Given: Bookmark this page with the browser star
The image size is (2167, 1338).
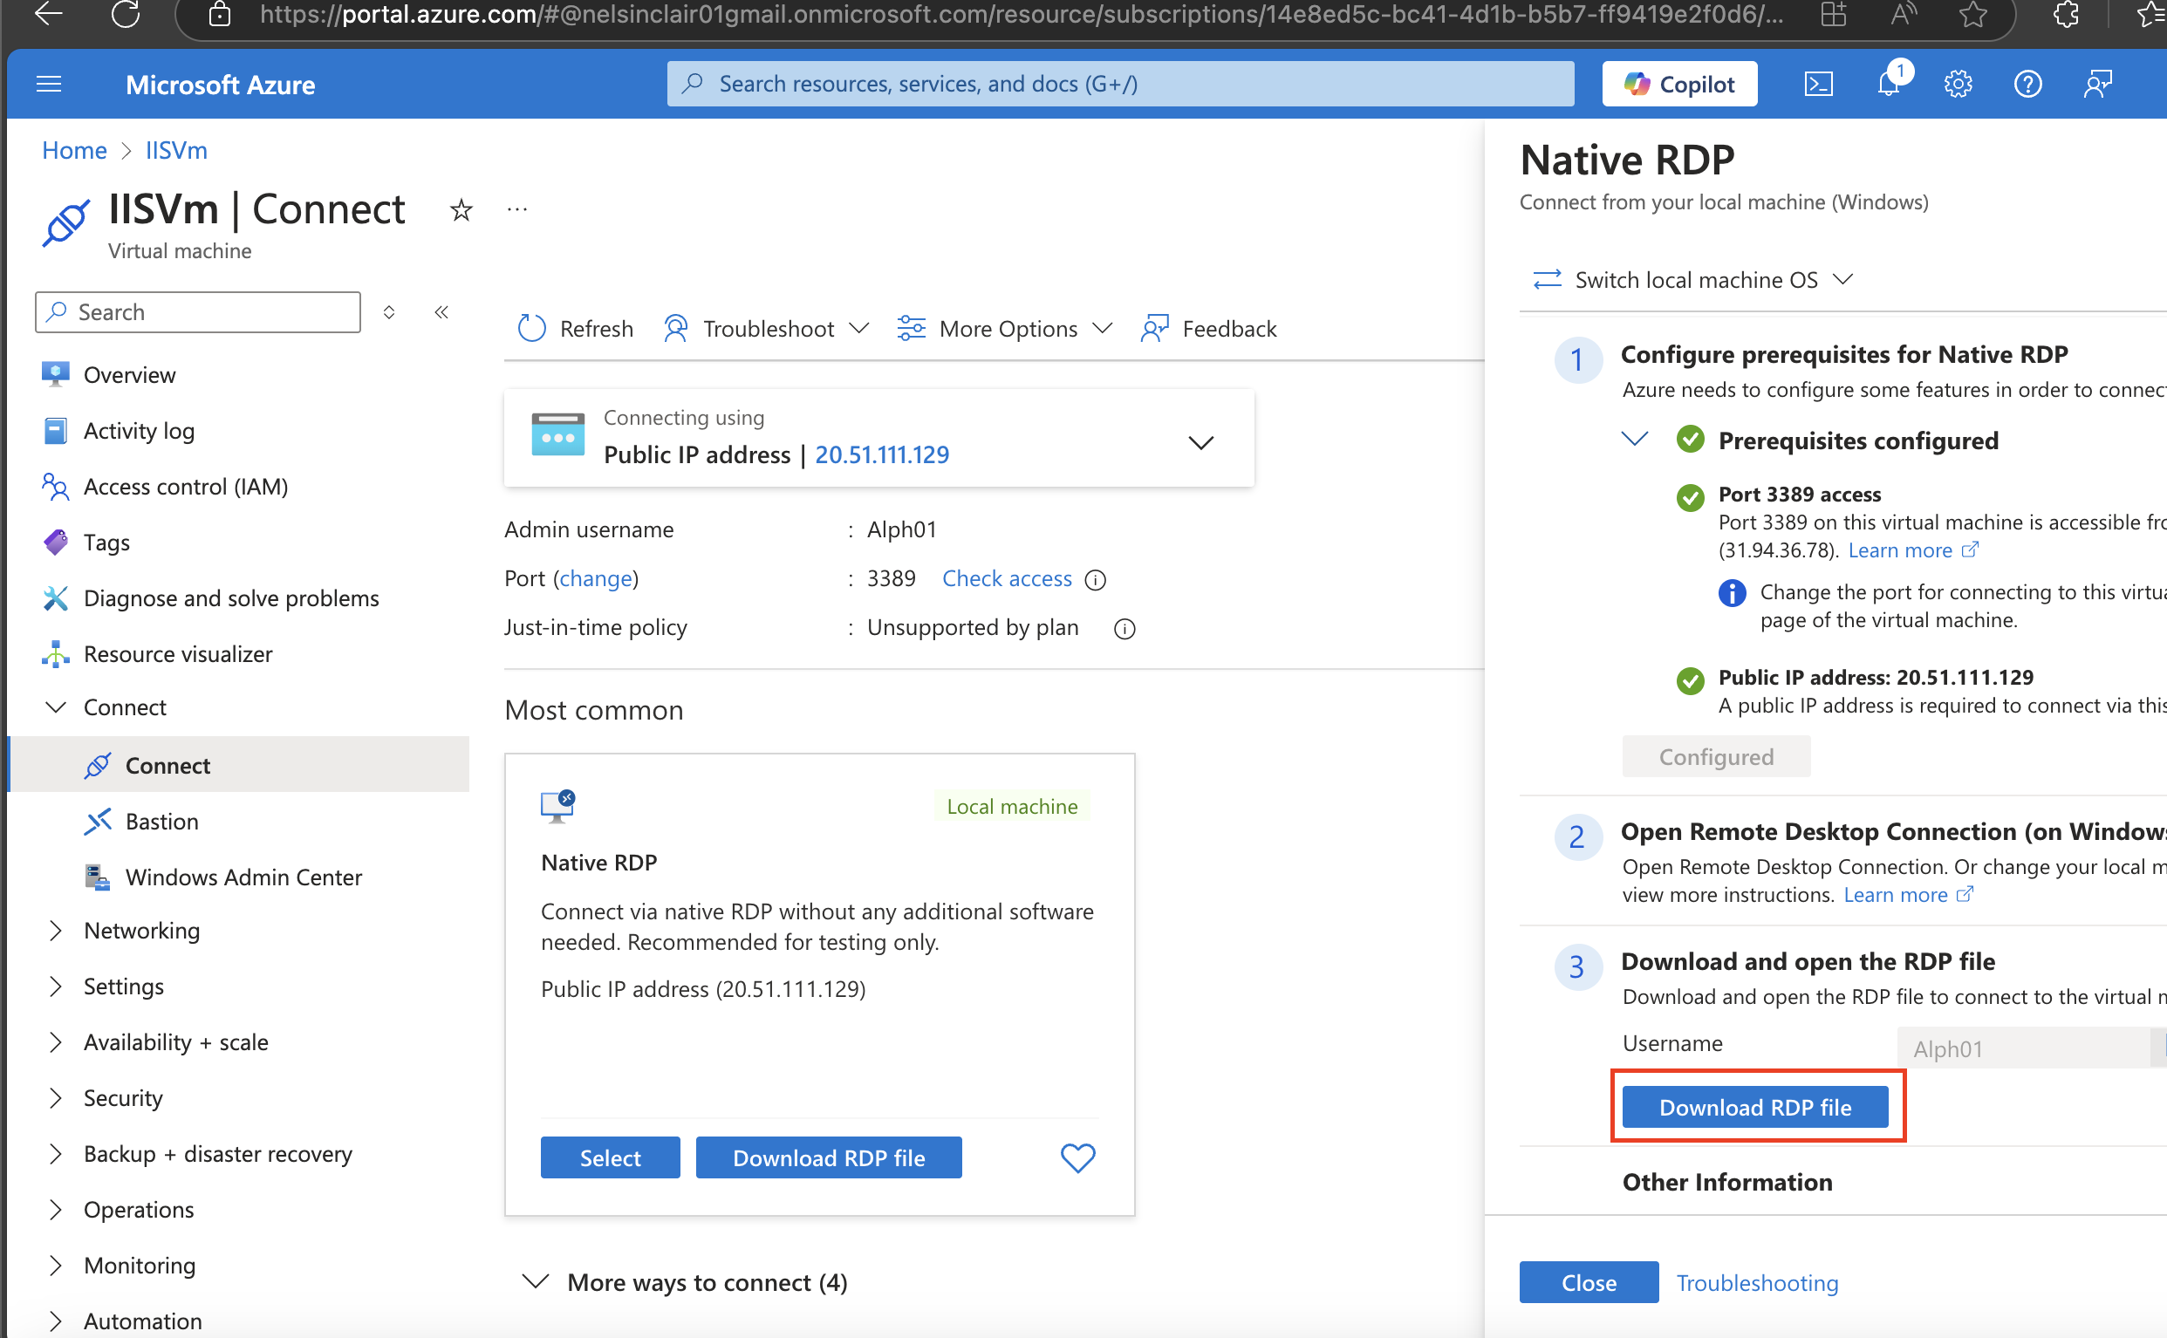Looking at the screenshot, I should pos(1973,14).
